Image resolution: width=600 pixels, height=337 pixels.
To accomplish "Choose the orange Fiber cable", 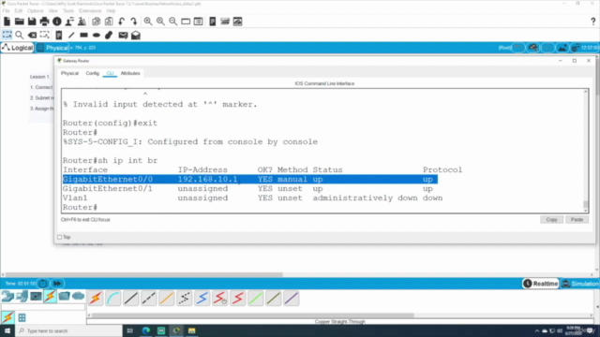I will 167,298.
